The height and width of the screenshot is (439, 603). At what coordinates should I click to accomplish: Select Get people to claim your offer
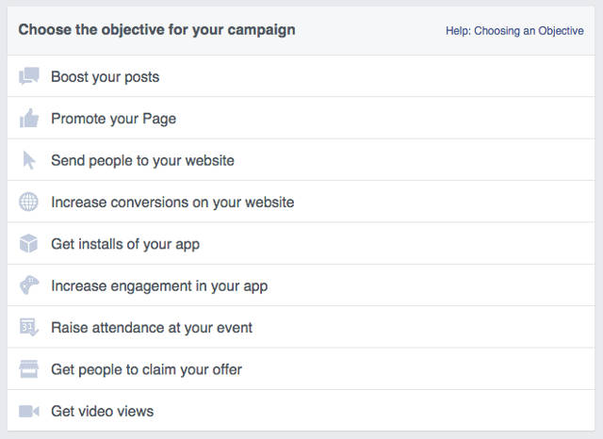pos(146,369)
